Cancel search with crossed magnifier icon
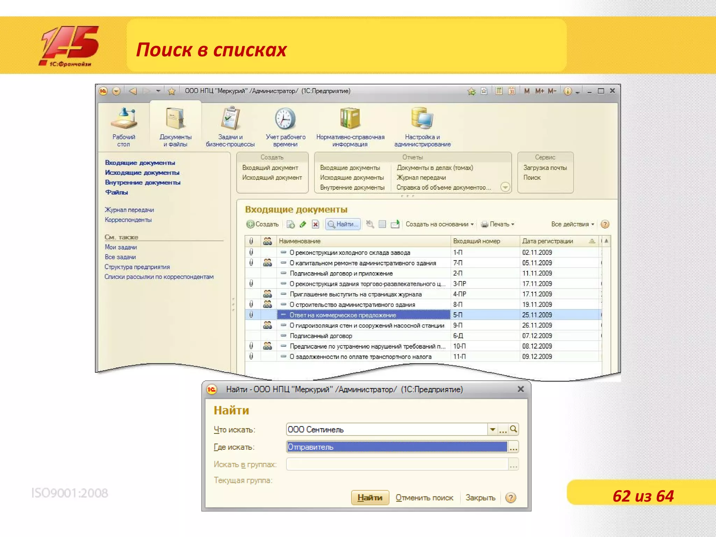Image resolution: width=716 pixels, height=537 pixels. point(370,224)
